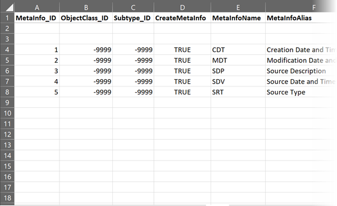Select row 12 header
This screenshot has width=337, height=206.
(x=7, y=134)
